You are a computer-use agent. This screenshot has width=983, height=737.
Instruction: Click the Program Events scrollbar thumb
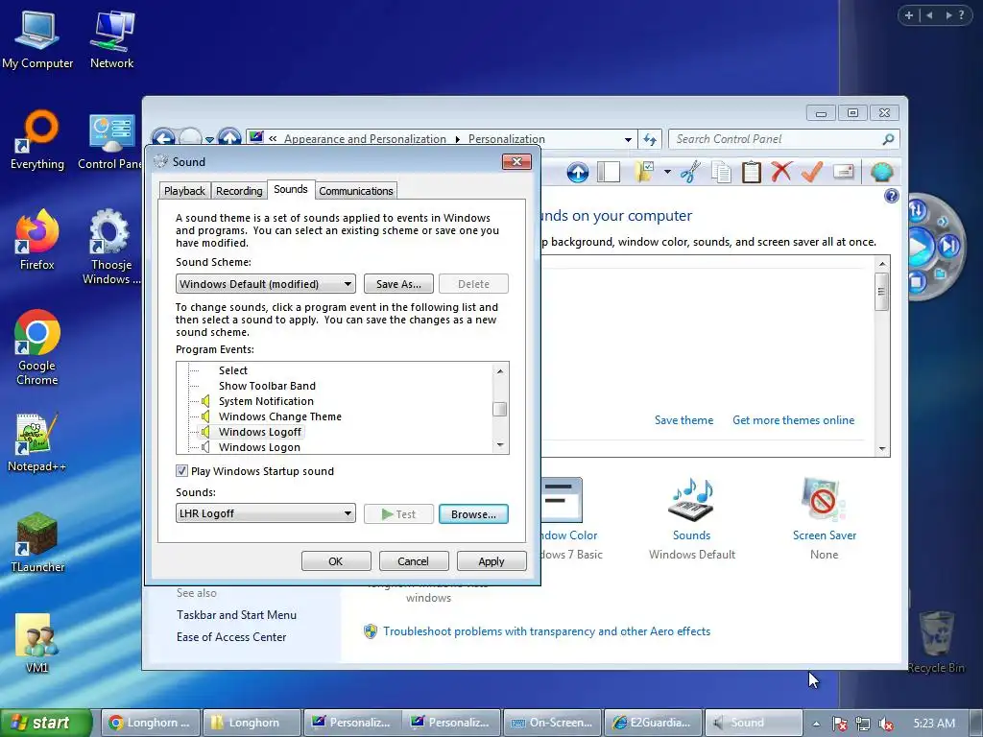pyautogui.click(x=499, y=409)
